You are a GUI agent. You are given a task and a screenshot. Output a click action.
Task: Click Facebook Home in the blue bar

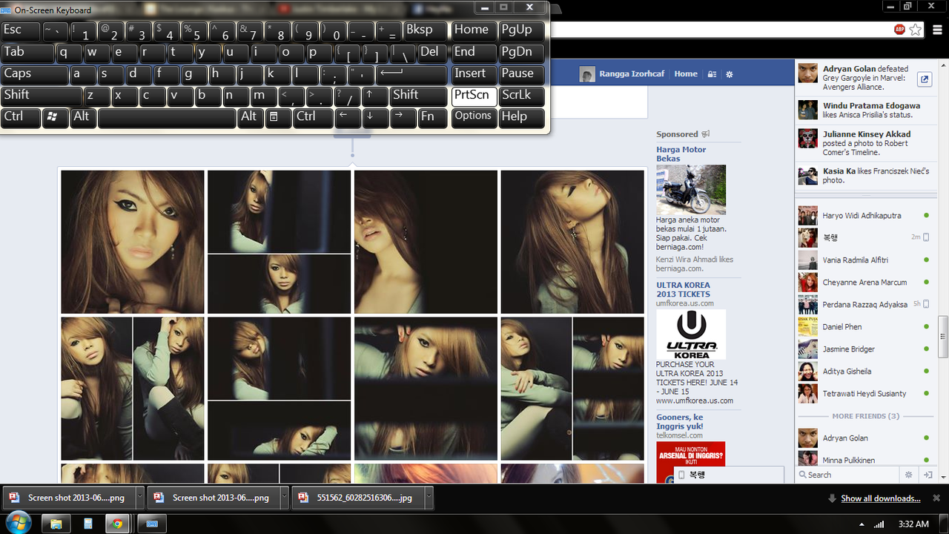click(686, 74)
